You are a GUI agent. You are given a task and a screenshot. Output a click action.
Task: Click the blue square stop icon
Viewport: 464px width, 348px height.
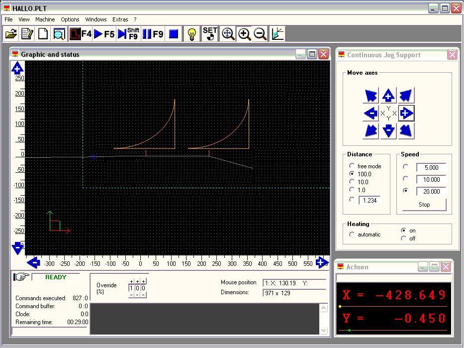(174, 34)
